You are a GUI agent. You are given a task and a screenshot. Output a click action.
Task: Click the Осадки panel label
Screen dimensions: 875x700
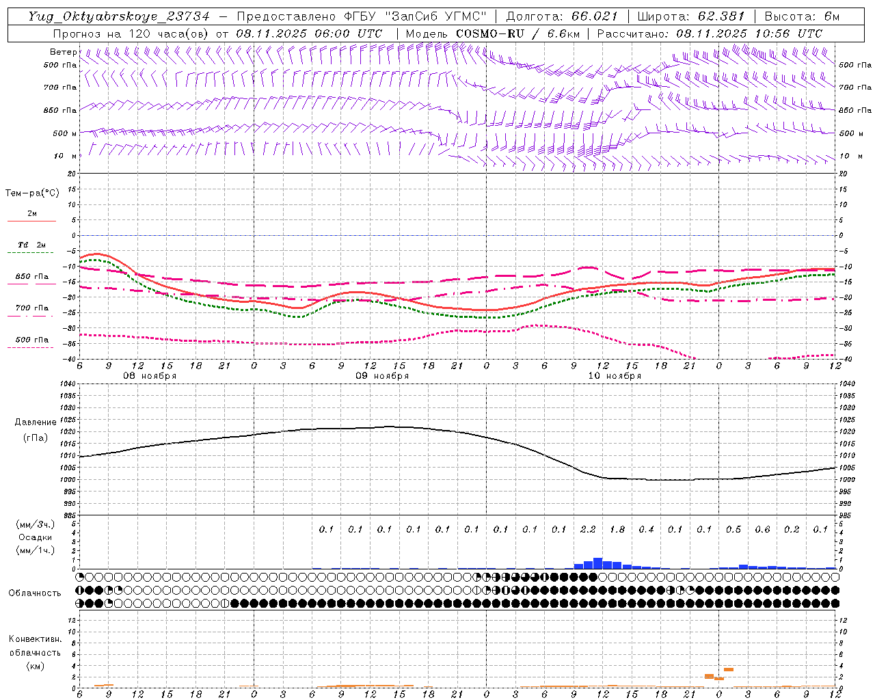36,537
